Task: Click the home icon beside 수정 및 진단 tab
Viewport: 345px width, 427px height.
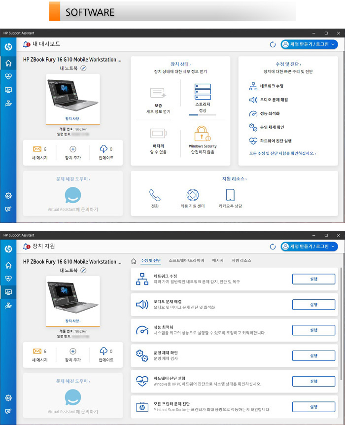Action: point(133,260)
